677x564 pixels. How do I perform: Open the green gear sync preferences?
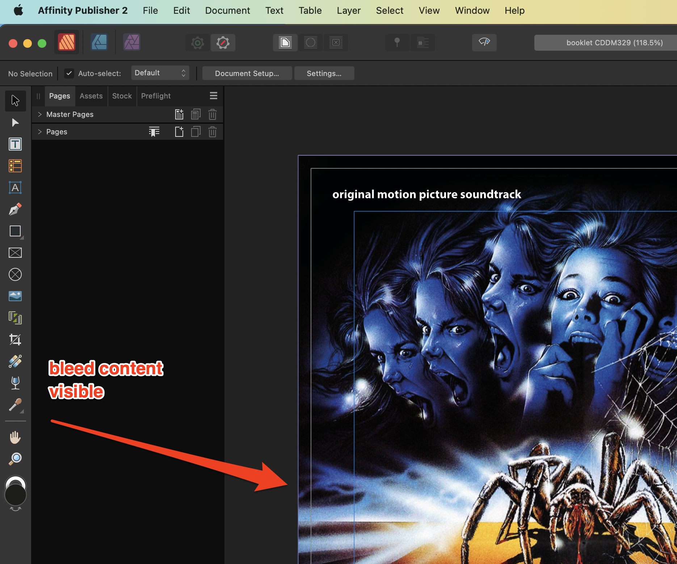point(198,43)
